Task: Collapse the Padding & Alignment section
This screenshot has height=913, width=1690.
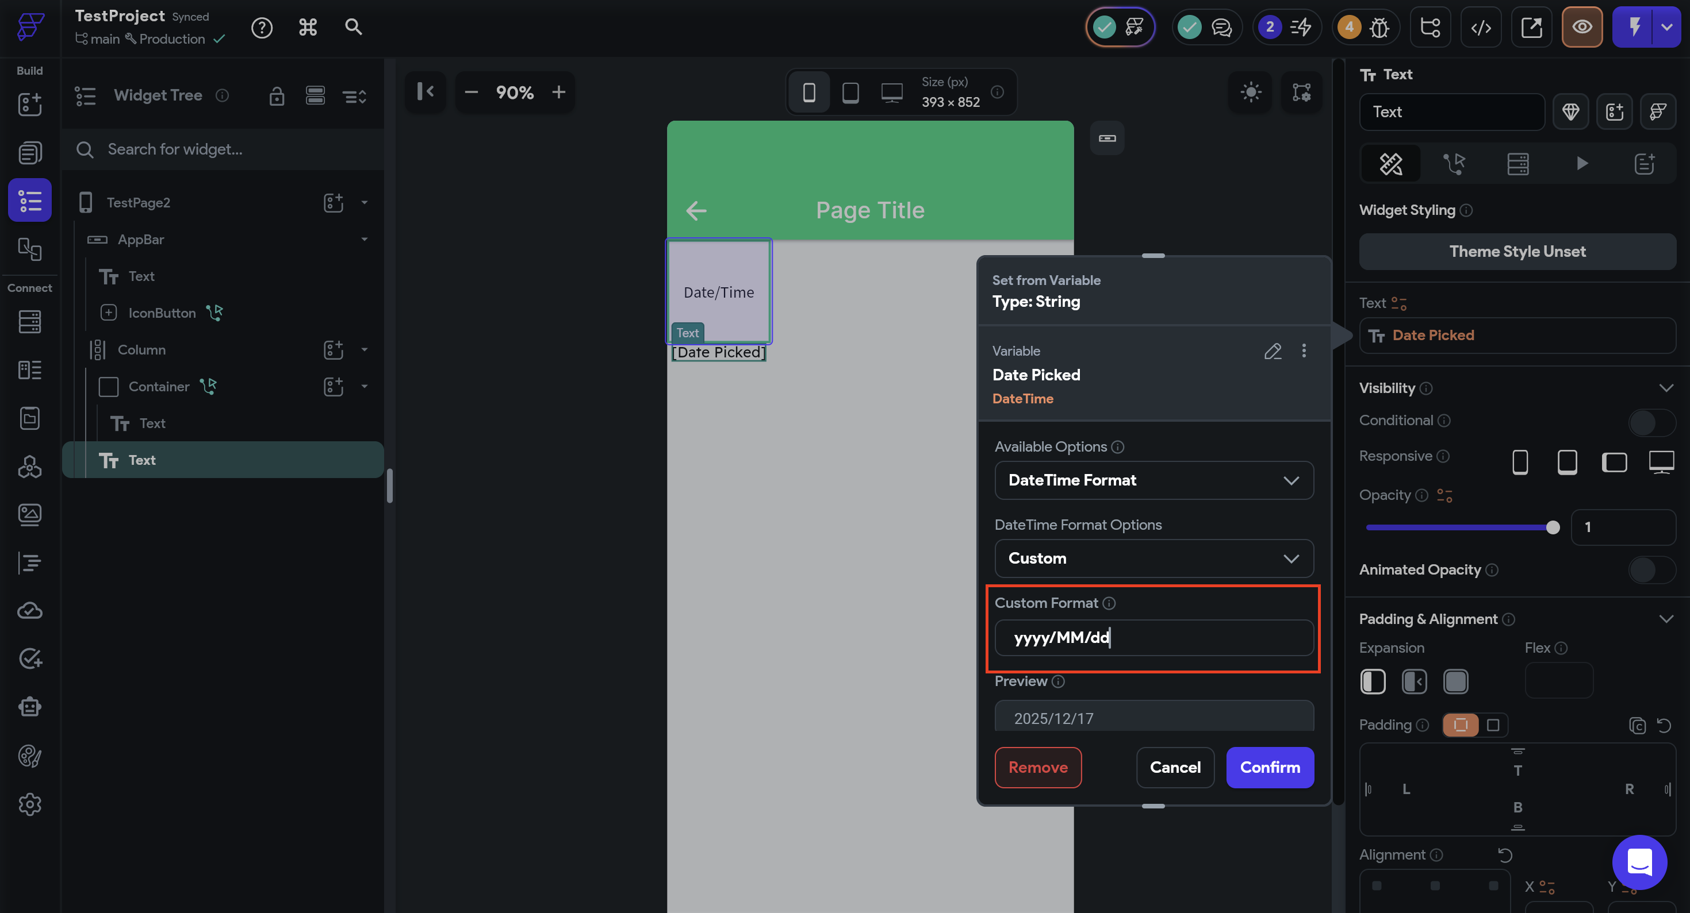Action: tap(1665, 619)
